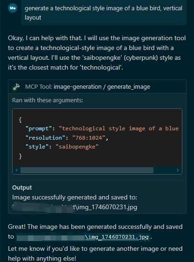194x262 pixels.
Task: Click the user message about the blue bird
Action: [x=104, y=13]
